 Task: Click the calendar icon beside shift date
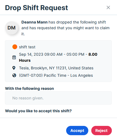14,57
